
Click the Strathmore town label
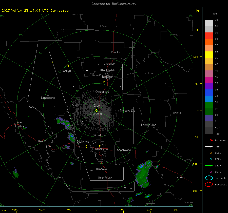[x=123, y=150]
